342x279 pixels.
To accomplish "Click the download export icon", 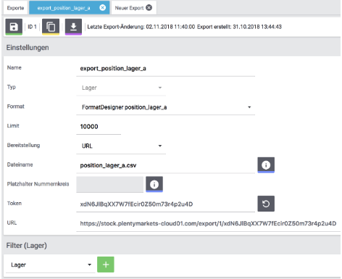I will (x=73, y=27).
